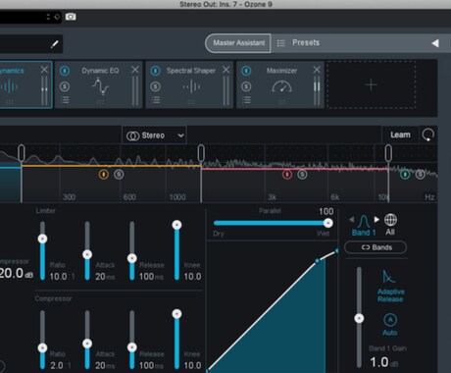
Task: Enable Adaptive Release
Action: pyautogui.click(x=390, y=286)
